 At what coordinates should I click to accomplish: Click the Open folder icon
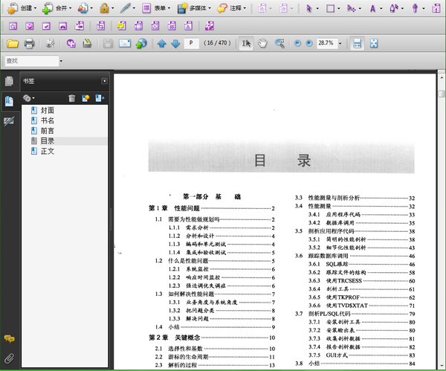point(11,43)
